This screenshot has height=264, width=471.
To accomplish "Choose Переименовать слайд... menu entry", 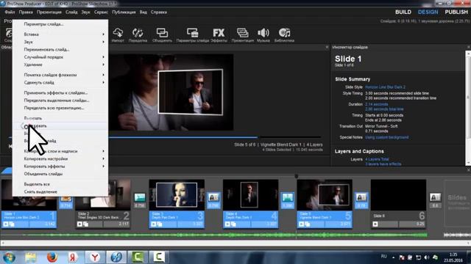I will (60, 49).
